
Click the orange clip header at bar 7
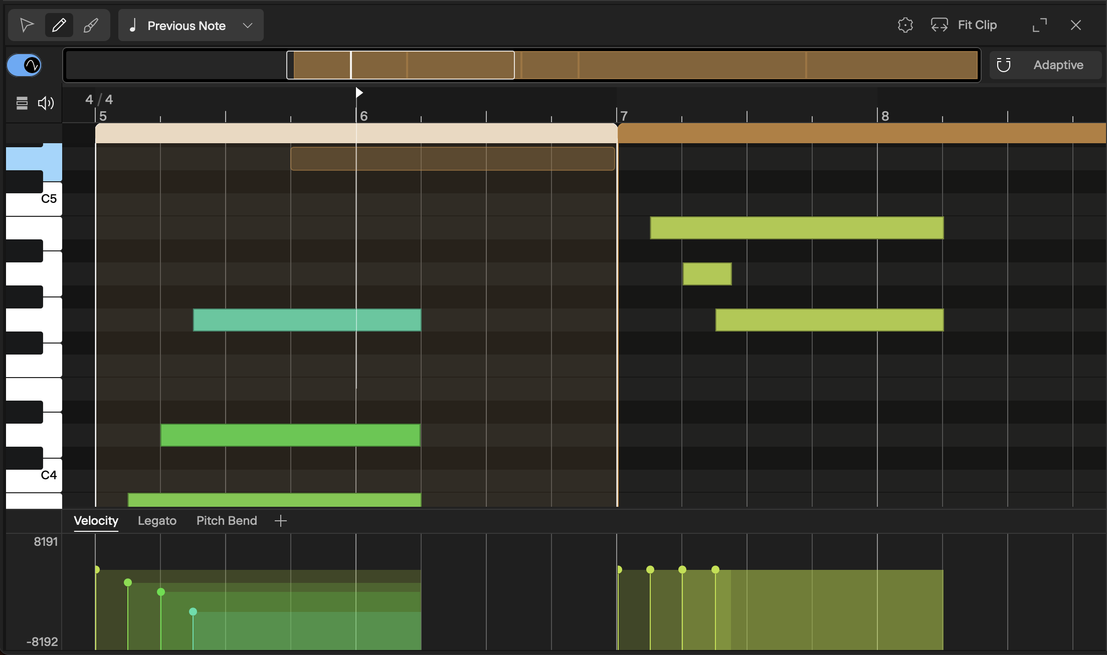coord(862,133)
